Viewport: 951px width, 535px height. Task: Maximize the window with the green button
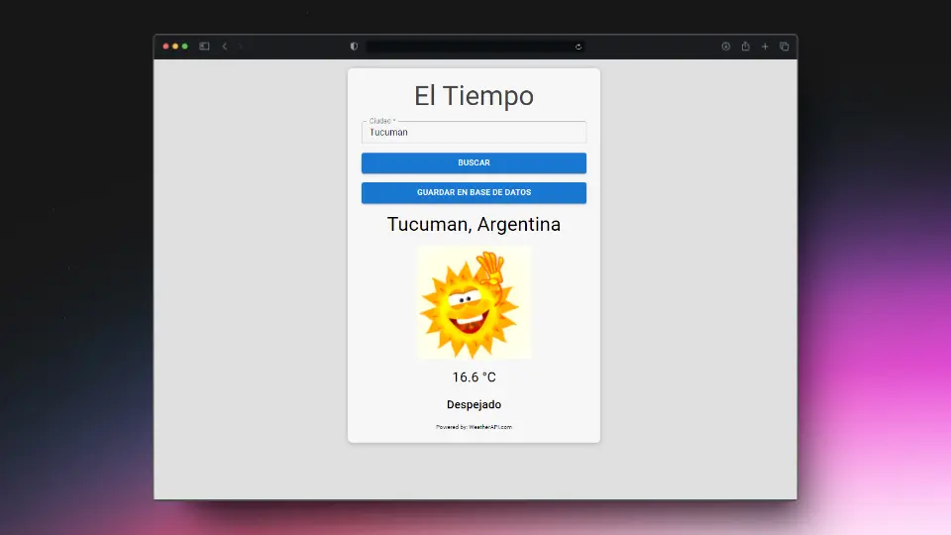coord(185,47)
